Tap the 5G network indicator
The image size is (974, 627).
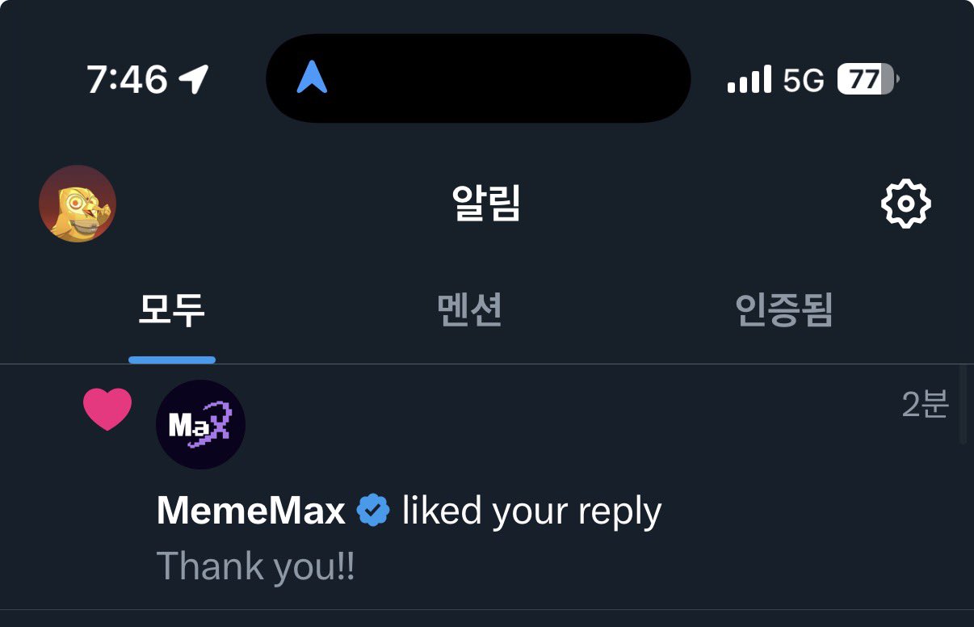point(804,80)
